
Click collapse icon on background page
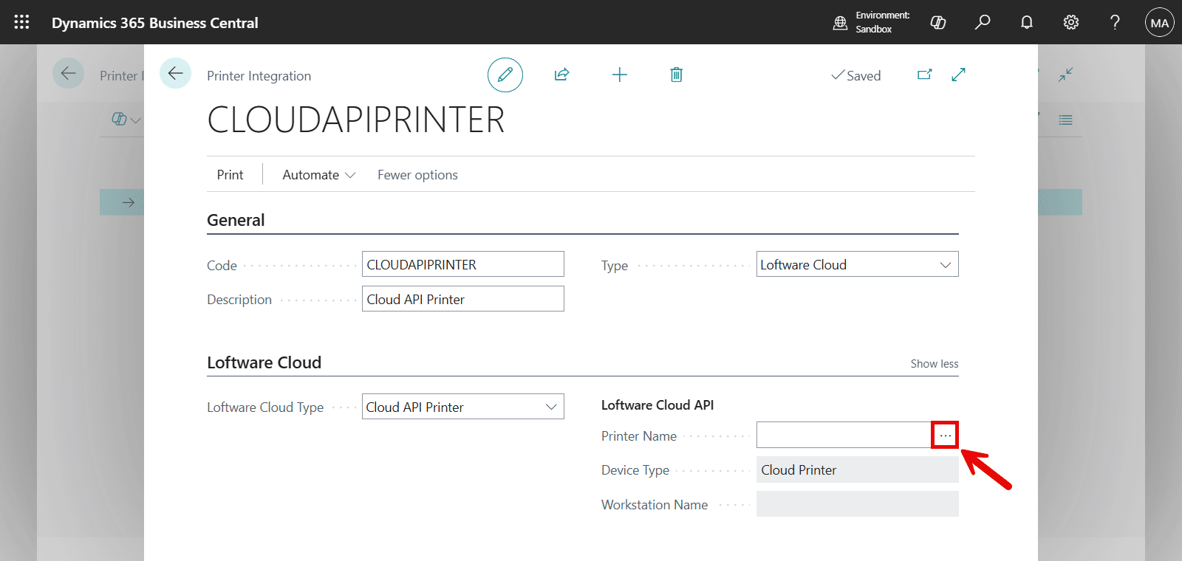tap(1065, 75)
